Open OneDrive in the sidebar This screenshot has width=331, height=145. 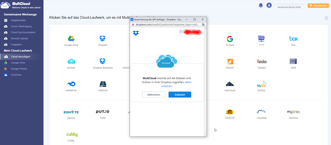click(16, 75)
